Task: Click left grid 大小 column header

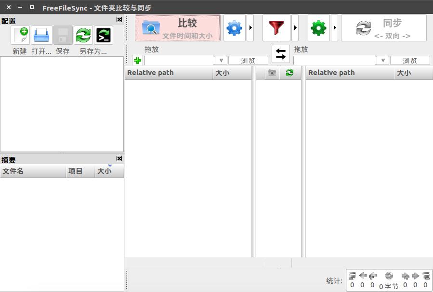Action: tap(232, 73)
